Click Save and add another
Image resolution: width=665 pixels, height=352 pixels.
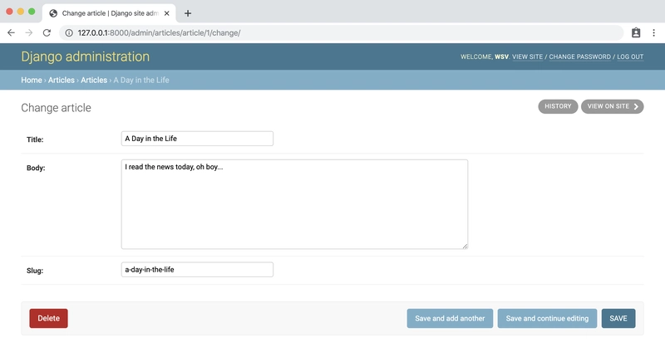(x=450, y=318)
